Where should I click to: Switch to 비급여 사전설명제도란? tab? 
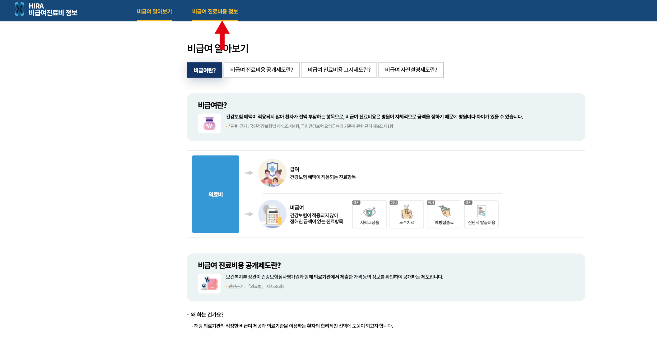(x=411, y=70)
